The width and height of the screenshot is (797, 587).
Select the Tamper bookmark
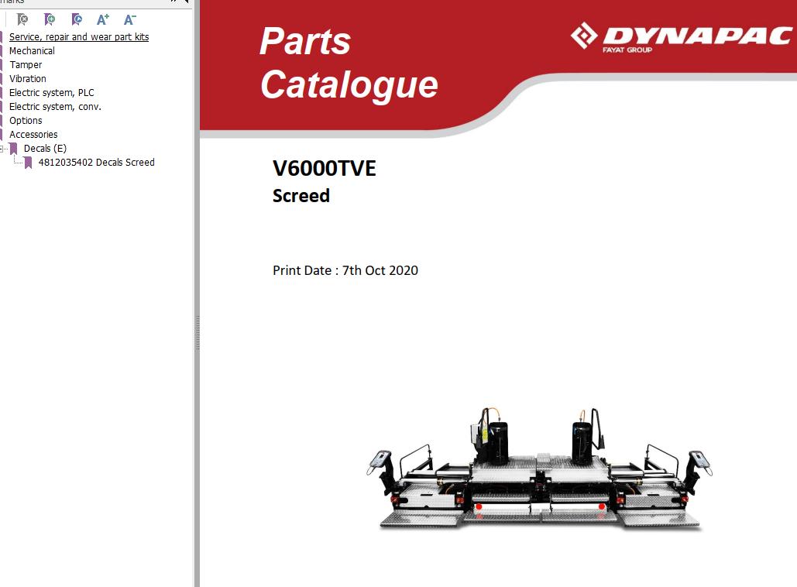tap(26, 64)
